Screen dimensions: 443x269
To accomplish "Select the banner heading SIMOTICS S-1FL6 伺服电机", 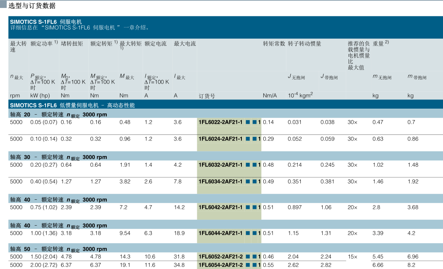I will [46, 22].
